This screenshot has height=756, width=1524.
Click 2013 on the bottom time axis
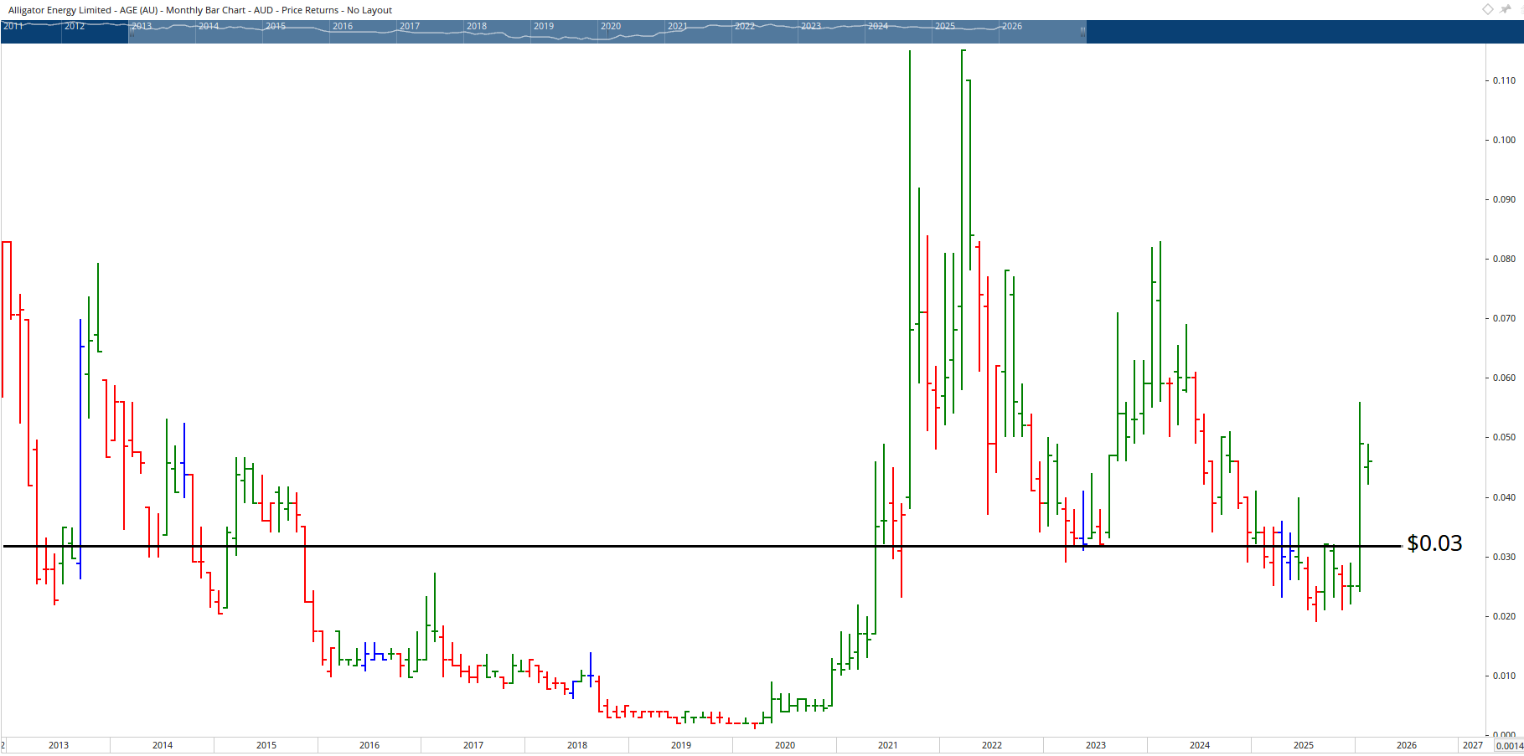(x=59, y=745)
